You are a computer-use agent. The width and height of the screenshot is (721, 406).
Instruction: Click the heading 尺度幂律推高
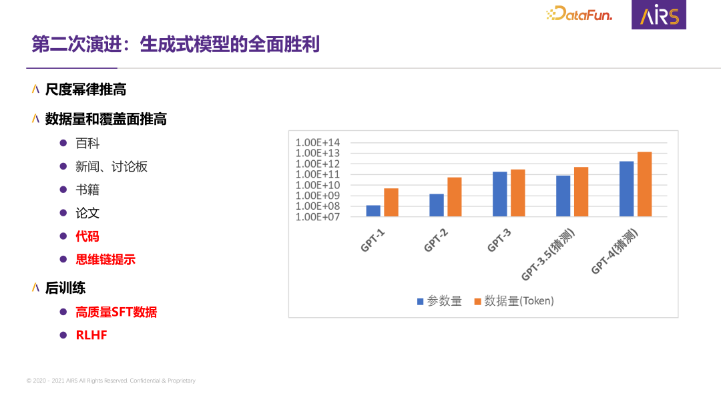pos(85,89)
